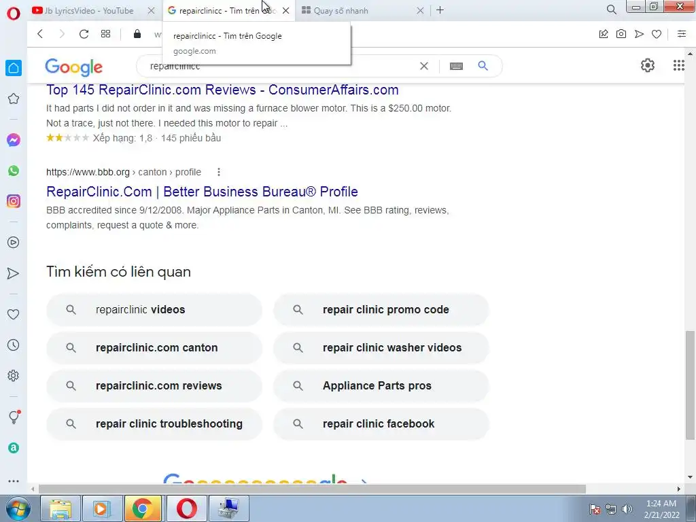The width and height of the screenshot is (696, 522).
Task: Take a snapshot with camera icon
Action: click(621, 34)
